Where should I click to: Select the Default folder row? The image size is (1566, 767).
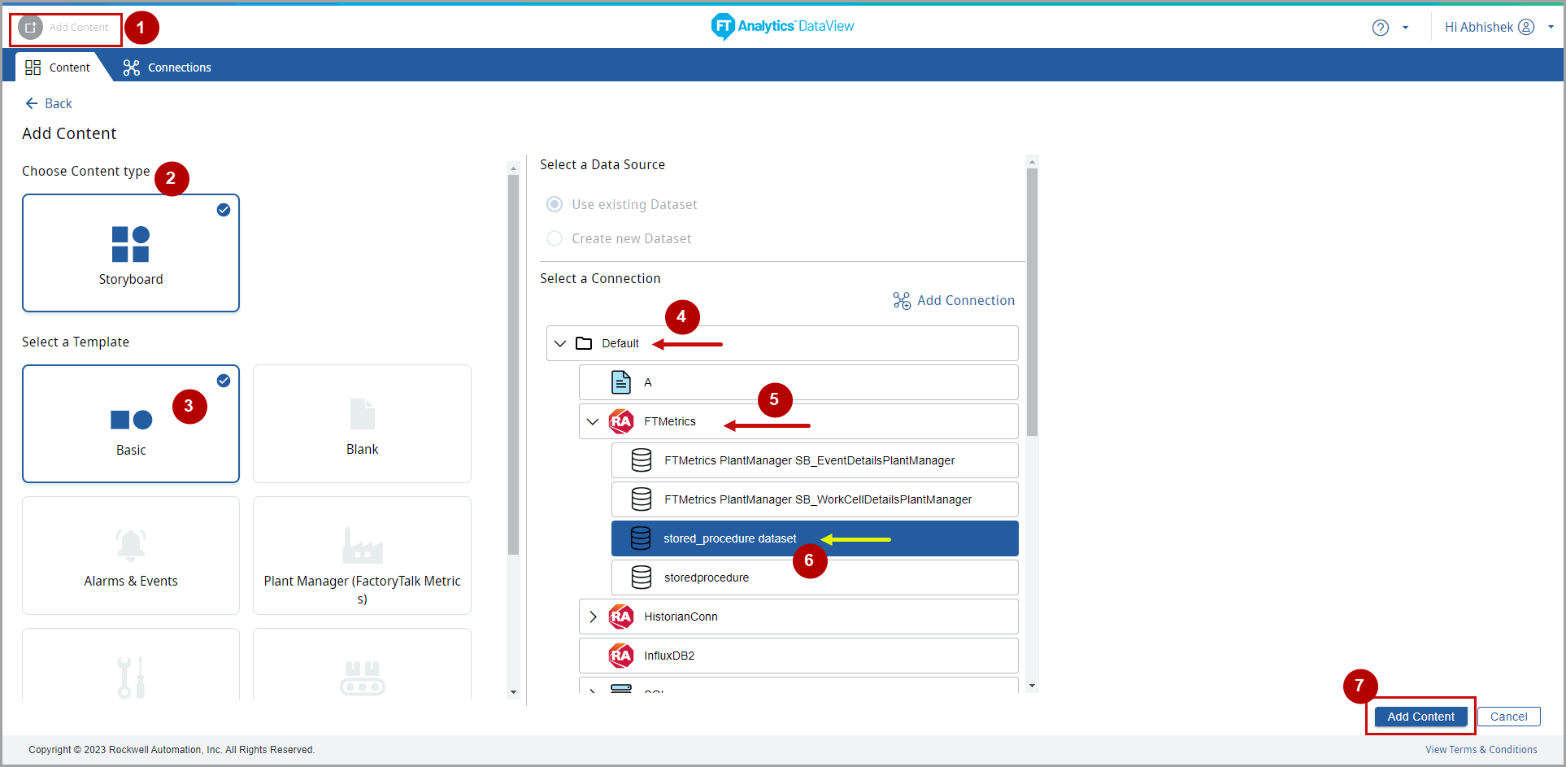[x=782, y=343]
